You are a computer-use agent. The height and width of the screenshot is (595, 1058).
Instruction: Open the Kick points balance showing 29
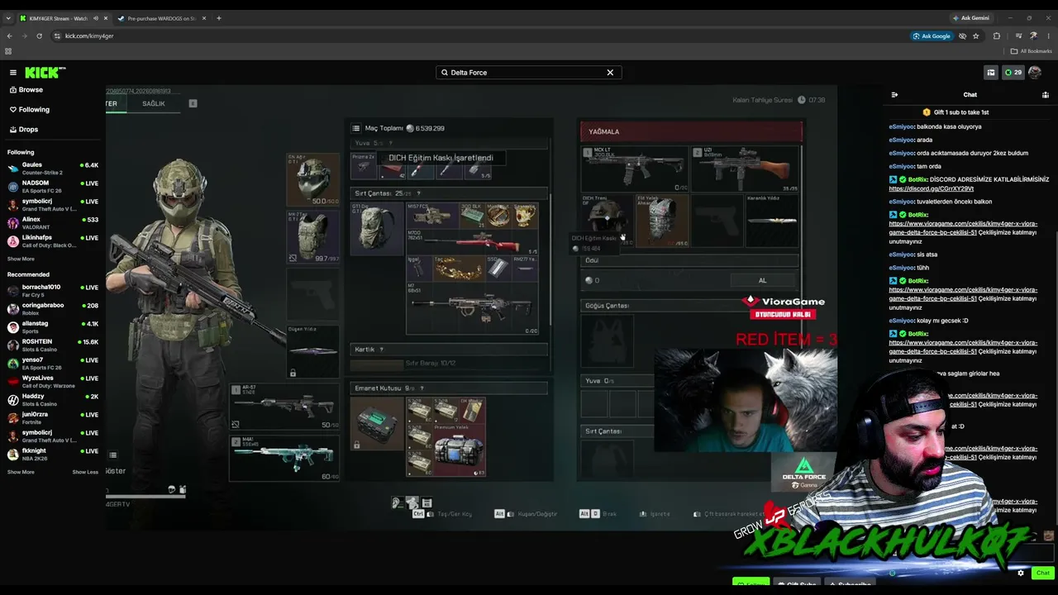[1013, 73]
